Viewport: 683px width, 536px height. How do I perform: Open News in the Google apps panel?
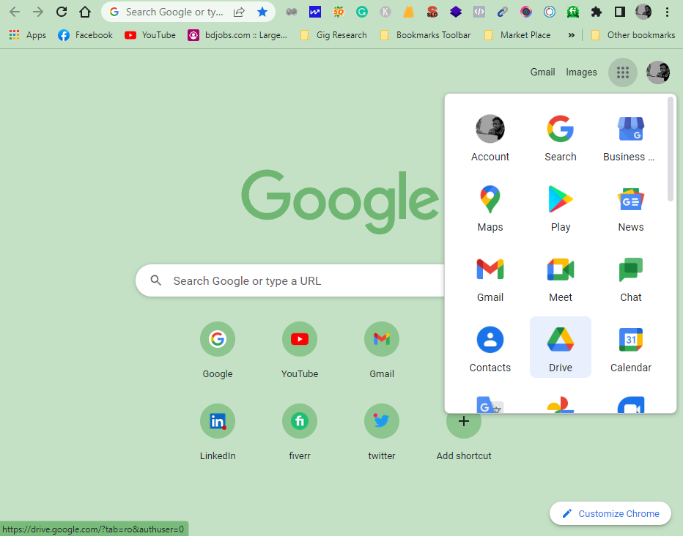point(631,209)
